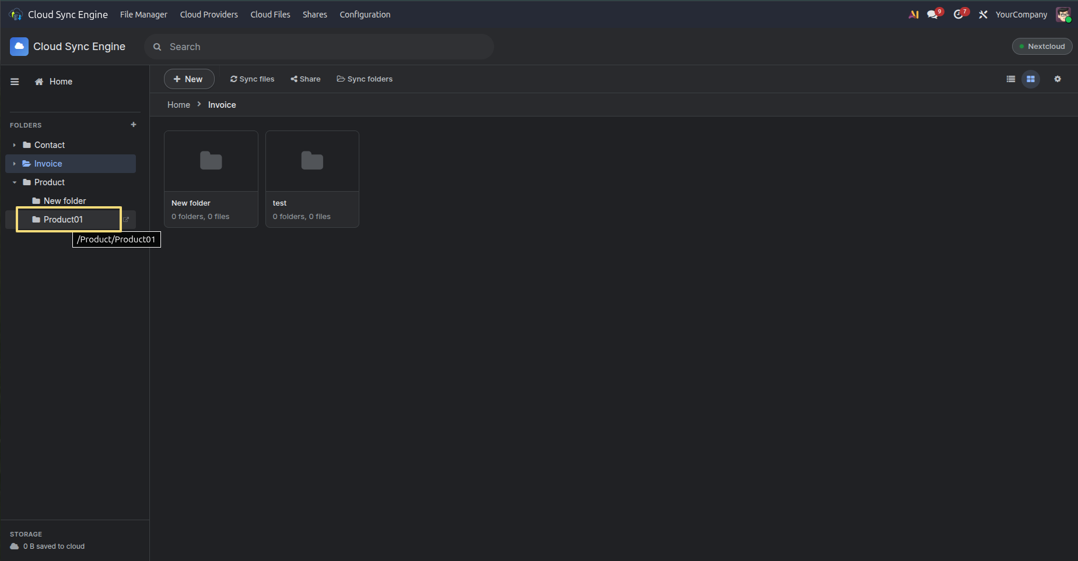Open the YourCompany company switcher

tap(1021, 15)
